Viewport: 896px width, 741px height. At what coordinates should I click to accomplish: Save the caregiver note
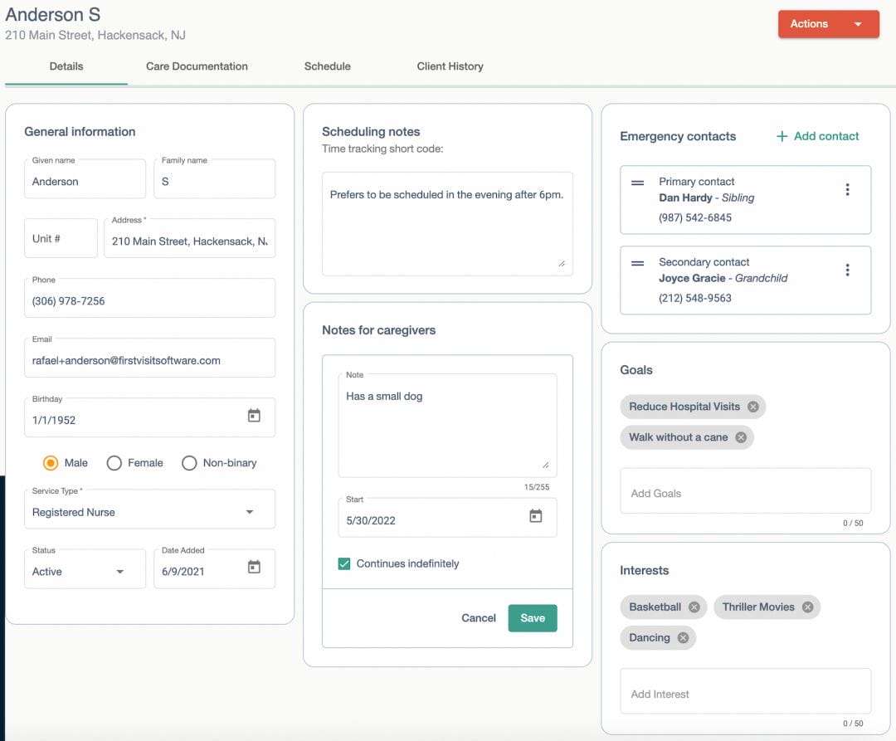532,618
